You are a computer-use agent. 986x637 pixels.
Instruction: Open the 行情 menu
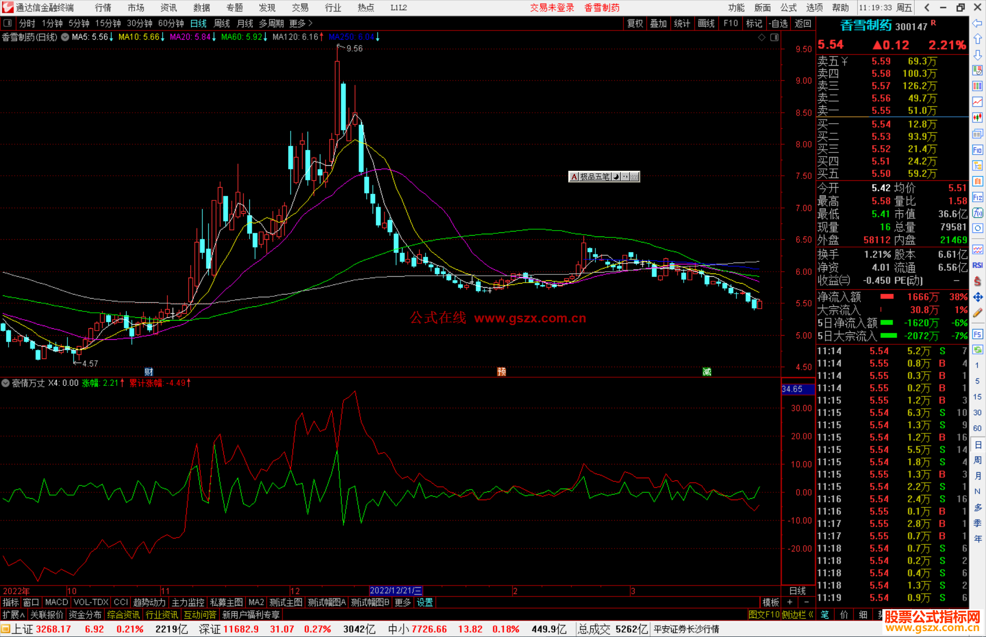103,8
